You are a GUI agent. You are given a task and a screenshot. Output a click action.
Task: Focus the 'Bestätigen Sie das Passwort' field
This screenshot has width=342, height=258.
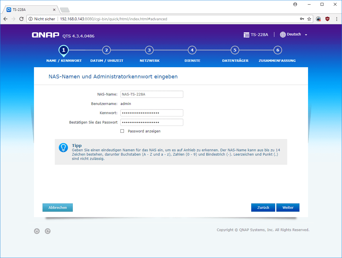[x=152, y=122]
